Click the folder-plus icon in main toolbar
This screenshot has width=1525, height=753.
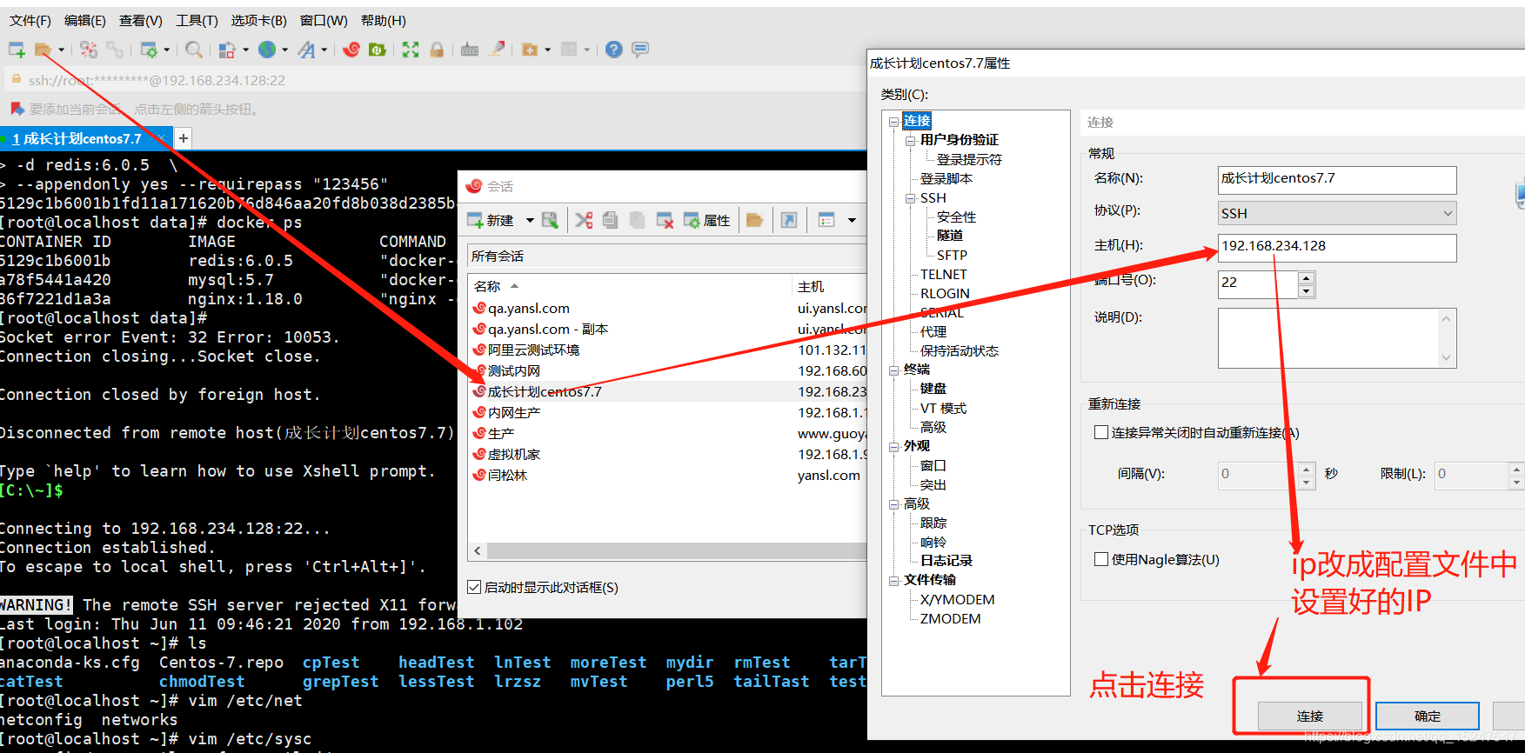pos(530,50)
